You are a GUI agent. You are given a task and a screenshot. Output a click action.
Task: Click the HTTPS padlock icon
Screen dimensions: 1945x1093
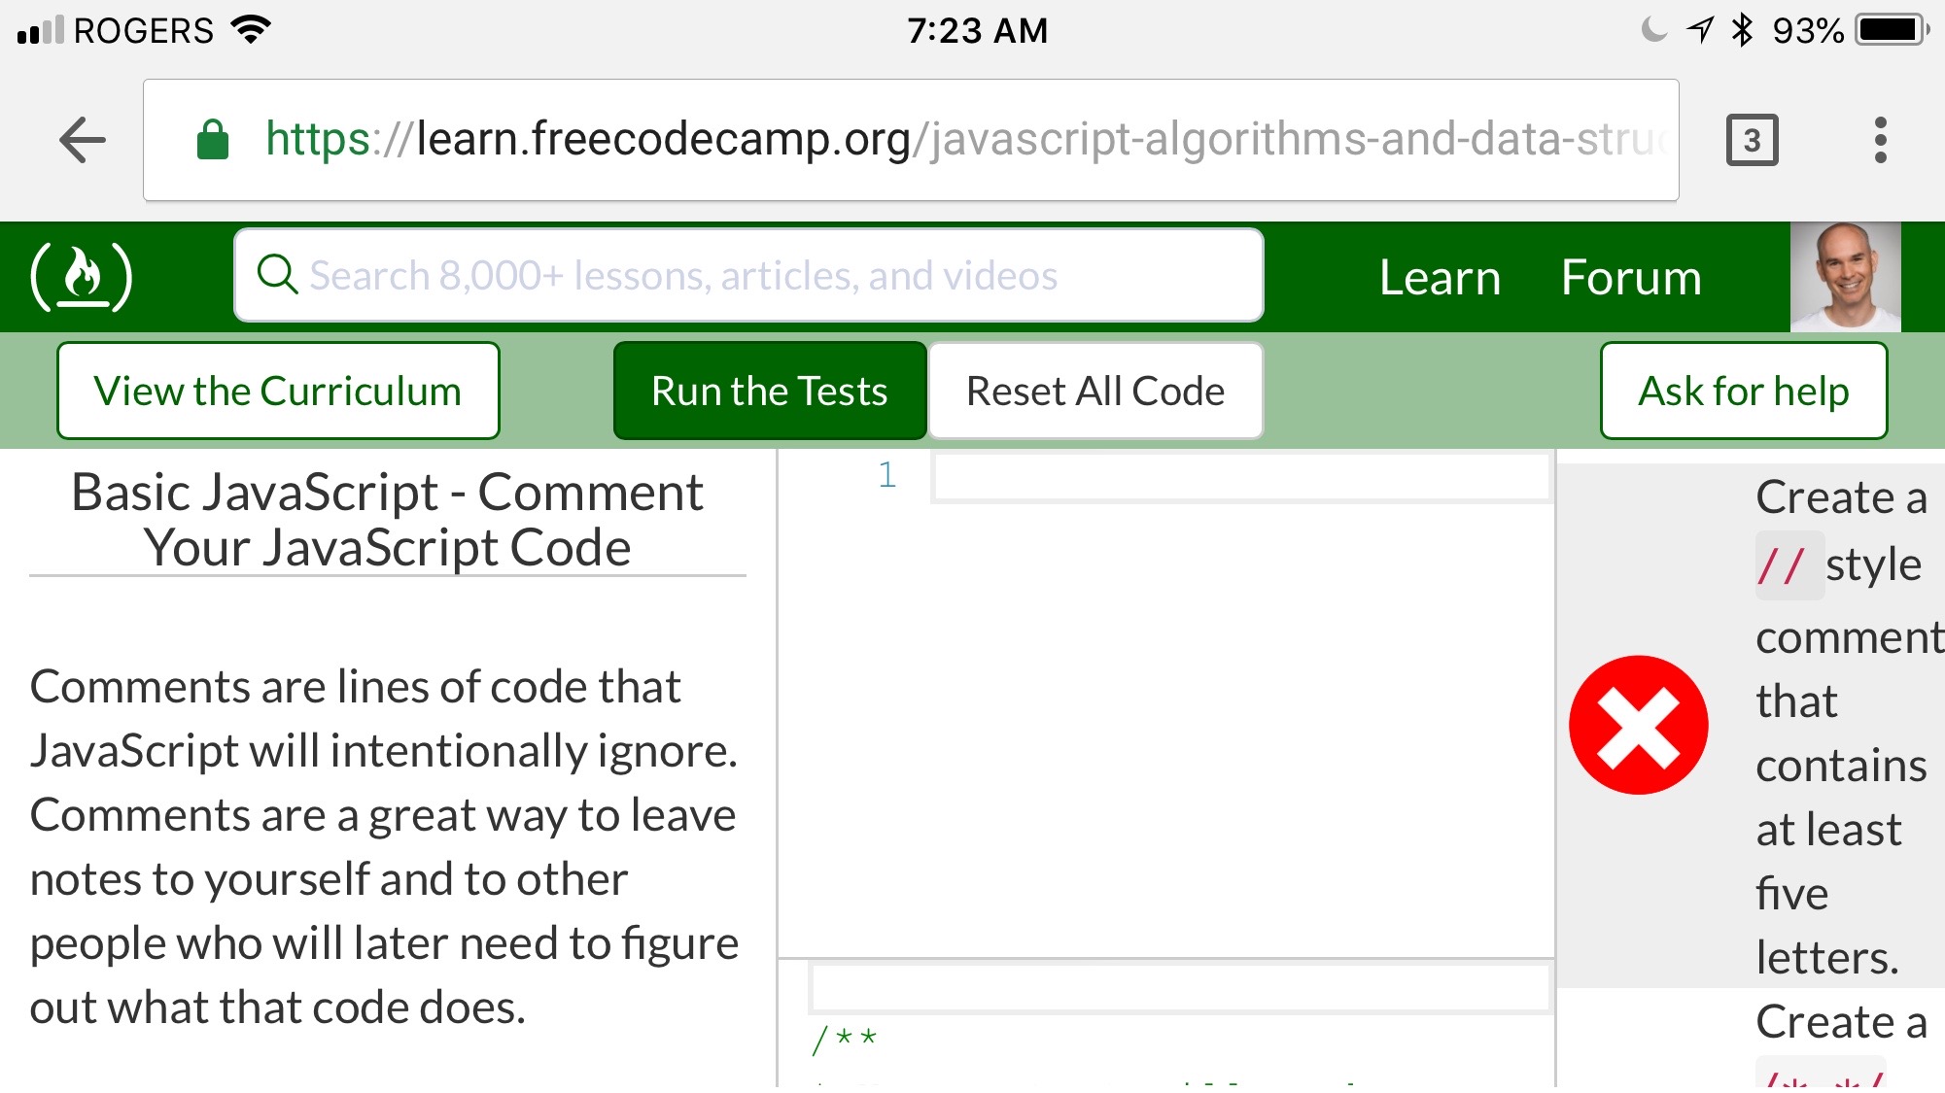pos(212,138)
